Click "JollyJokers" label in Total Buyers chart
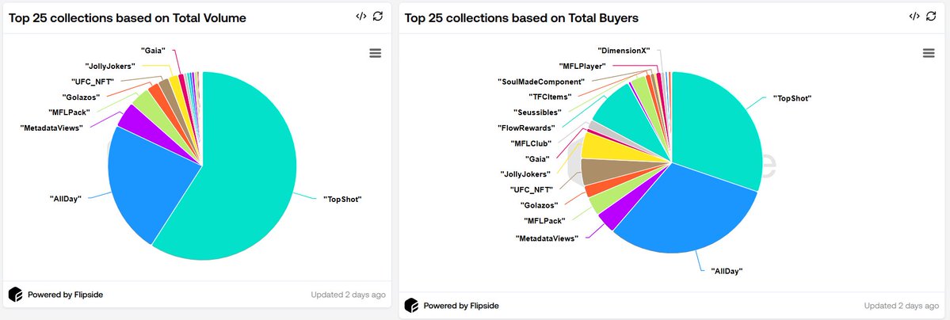The width and height of the screenshot is (950, 320). (x=525, y=174)
